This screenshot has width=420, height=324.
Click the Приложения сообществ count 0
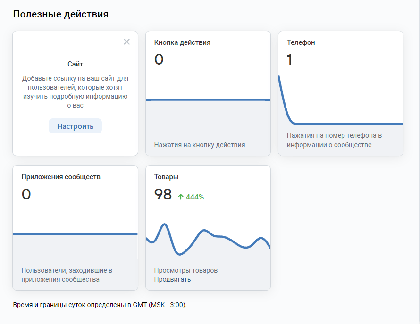point(26,194)
